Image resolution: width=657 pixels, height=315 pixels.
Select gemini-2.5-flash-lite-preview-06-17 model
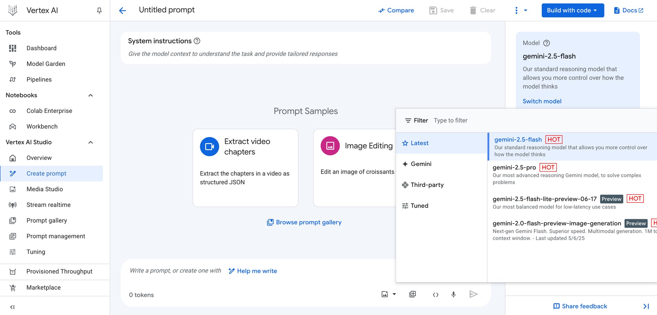572,202
